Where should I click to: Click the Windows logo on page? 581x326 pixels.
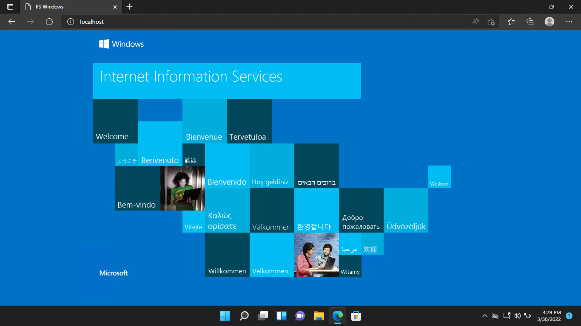(122, 44)
